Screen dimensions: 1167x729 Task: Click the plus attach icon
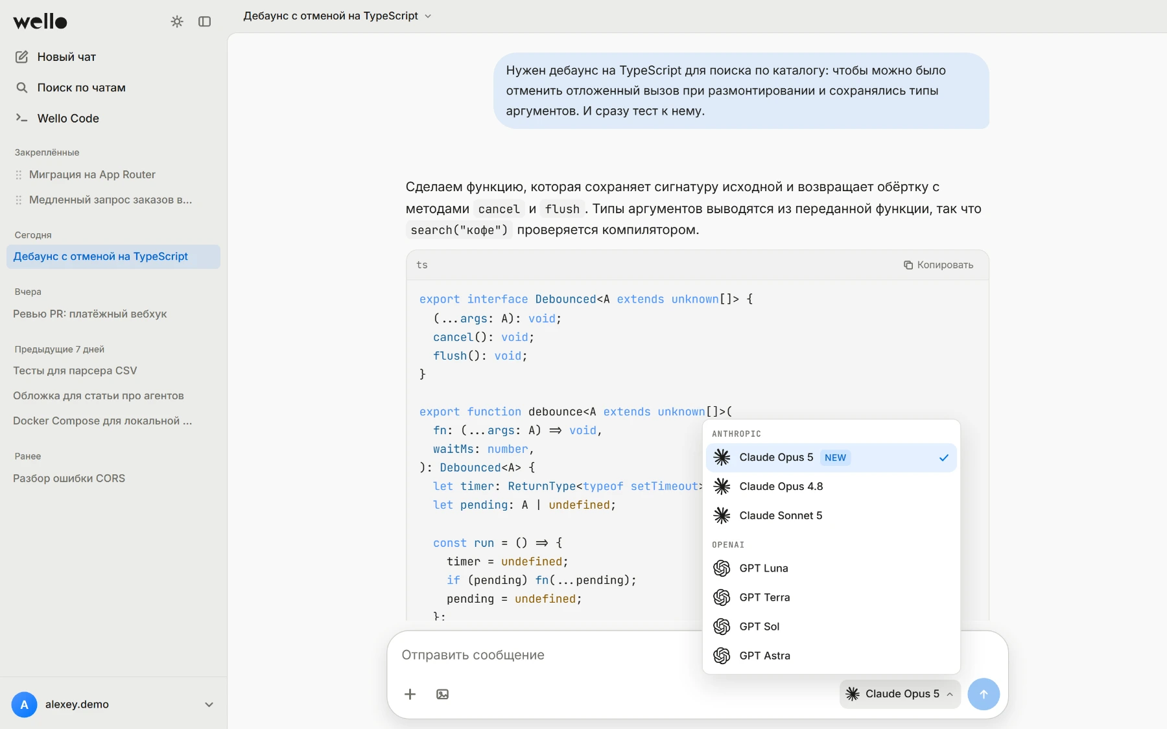tap(410, 695)
